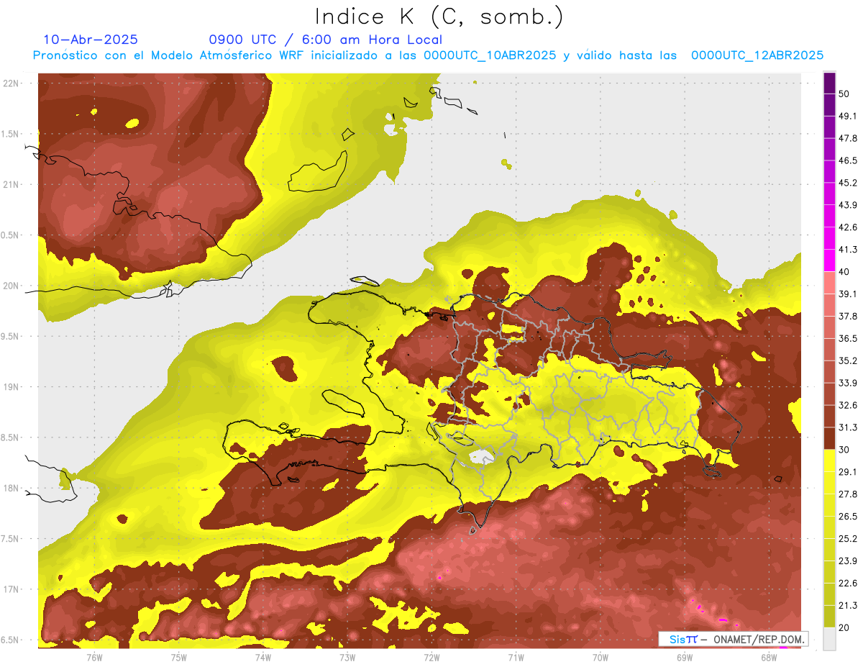
Task: Select the date text '10-Abr-2025'
Action: (91, 40)
